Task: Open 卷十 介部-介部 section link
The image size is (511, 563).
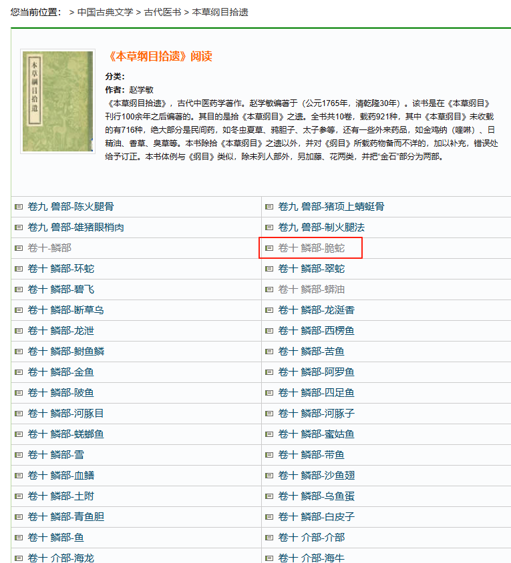Action: click(311, 538)
